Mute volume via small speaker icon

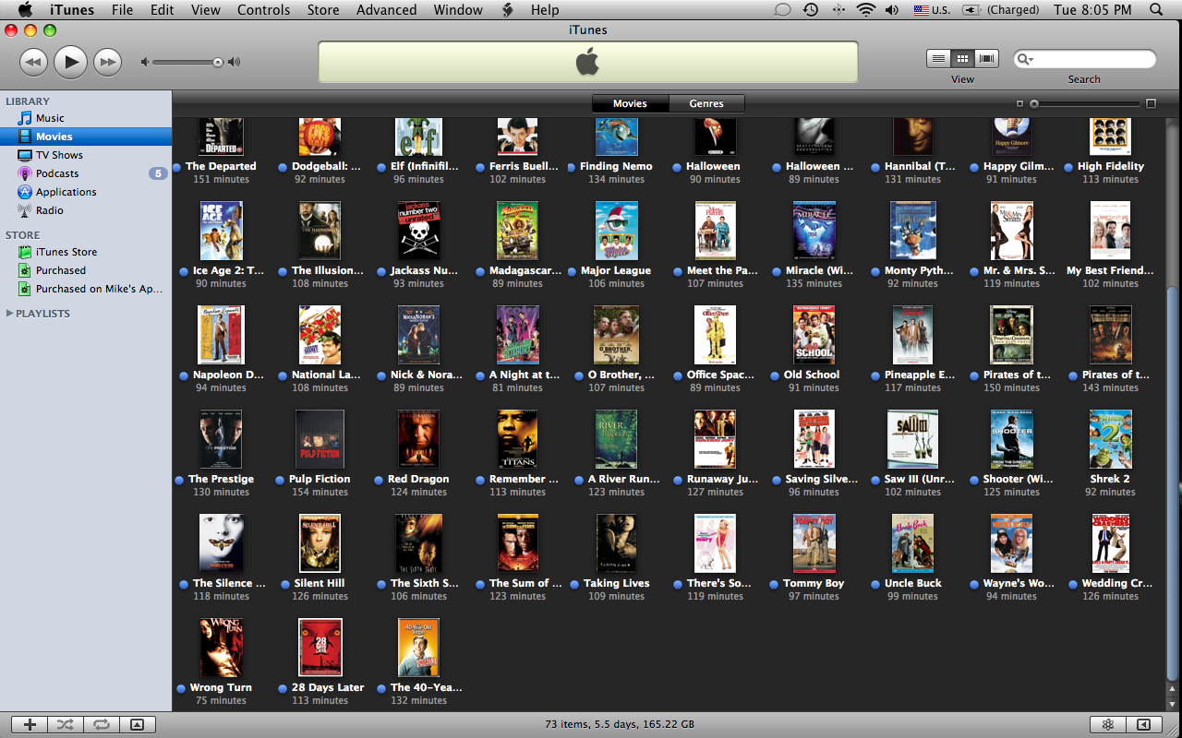pos(144,63)
